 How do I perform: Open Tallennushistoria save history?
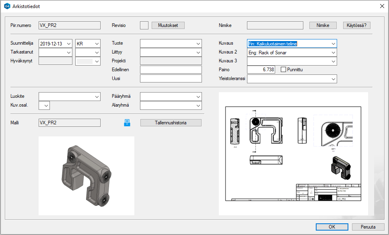point(171,123)
